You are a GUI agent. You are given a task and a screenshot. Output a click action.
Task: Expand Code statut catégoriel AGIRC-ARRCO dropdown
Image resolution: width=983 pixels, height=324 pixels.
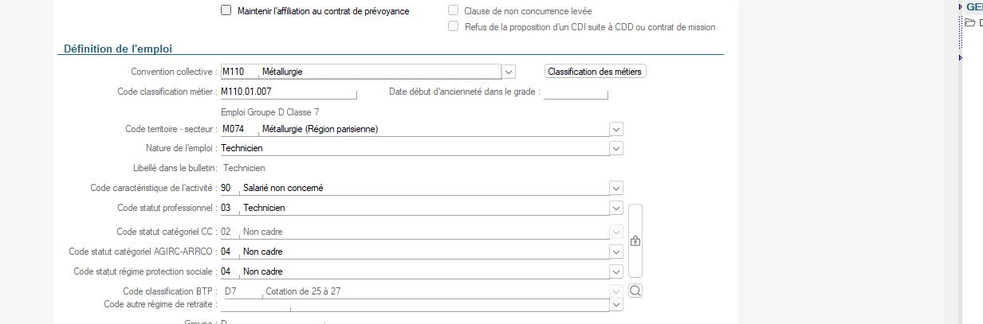click(x=615, y=252)
